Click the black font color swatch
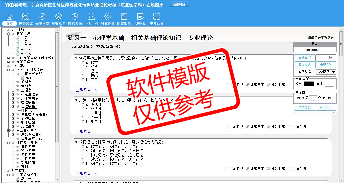The image size is (344, 183). (309, 84)
